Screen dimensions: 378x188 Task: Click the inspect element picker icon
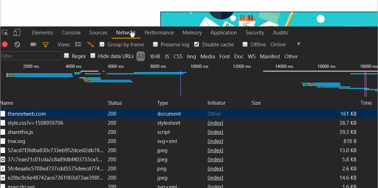5,33
